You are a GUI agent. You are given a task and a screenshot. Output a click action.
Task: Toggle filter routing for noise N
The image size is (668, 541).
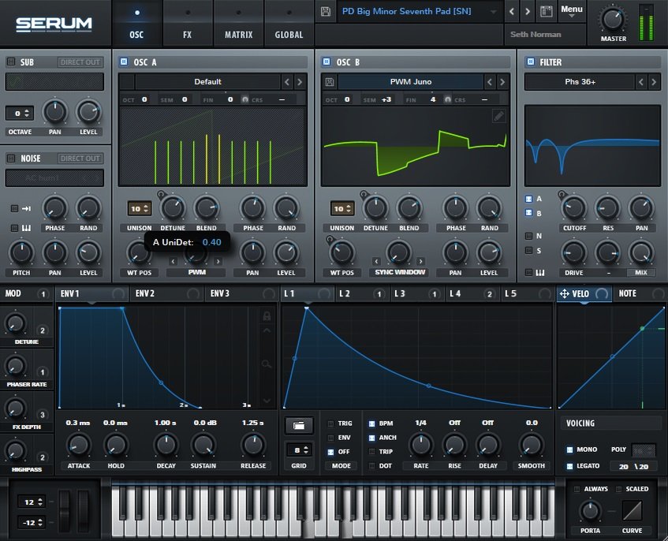point(528,236)
